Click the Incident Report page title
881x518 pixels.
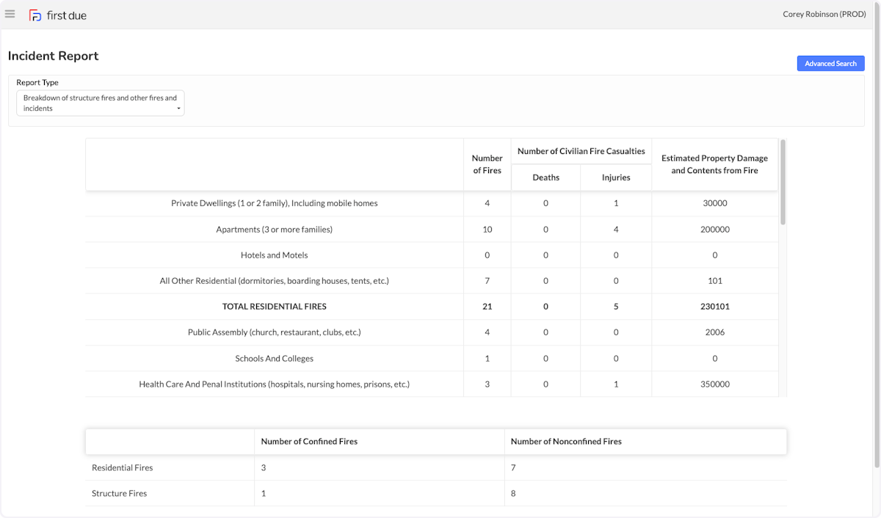(53, 56)
